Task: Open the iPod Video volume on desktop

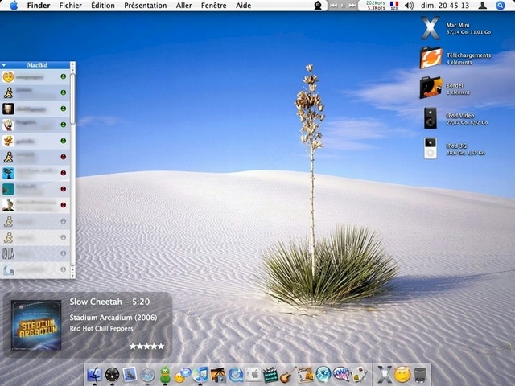Action: [431, 118]
